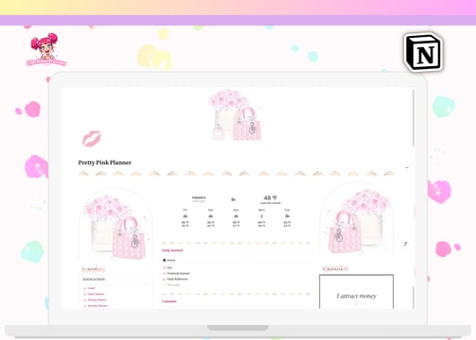Screen dimensions: 476x340
Task: Click the handbag cover image at top
Action: click(x=236, y=114)
